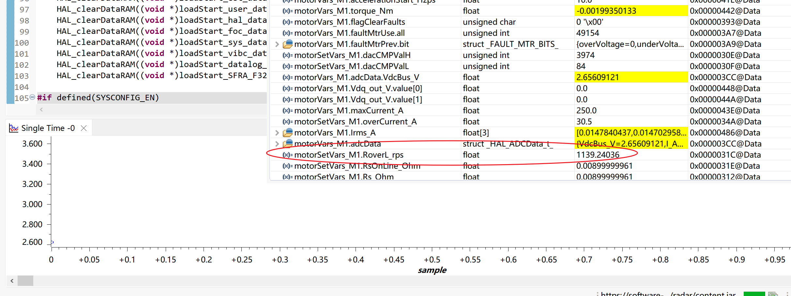Screen dimensions: 791x296
Task: Click the motorVars_M1.Irms_A folder icon
Action: point(287,133)
